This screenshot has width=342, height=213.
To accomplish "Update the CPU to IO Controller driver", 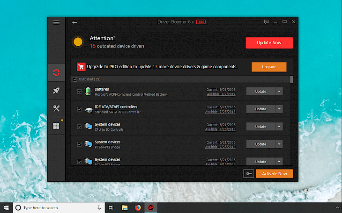I will (x=261, y=127).
